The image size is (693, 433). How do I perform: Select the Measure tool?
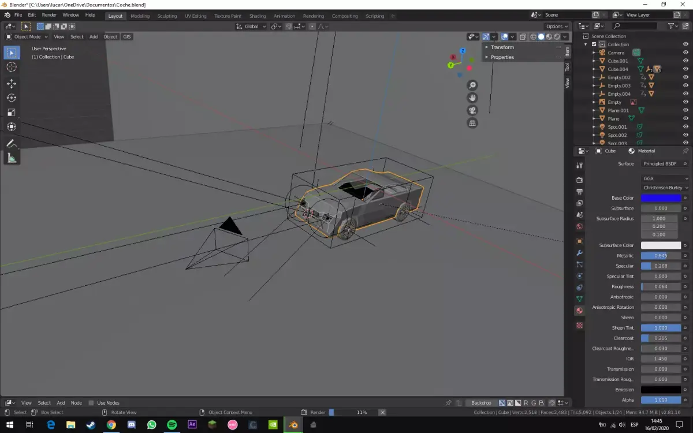pos(11,158)
